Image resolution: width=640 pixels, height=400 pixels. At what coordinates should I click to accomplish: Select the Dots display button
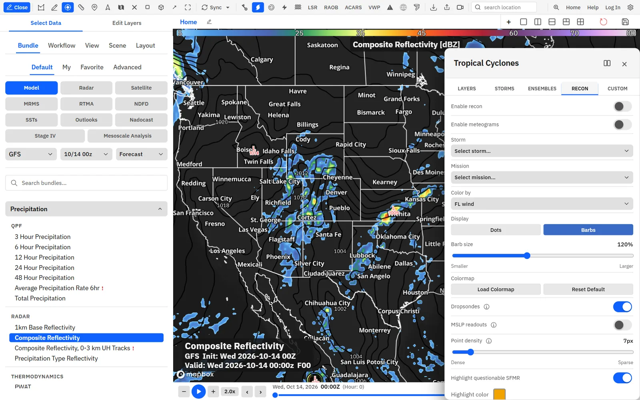(496, 230)
